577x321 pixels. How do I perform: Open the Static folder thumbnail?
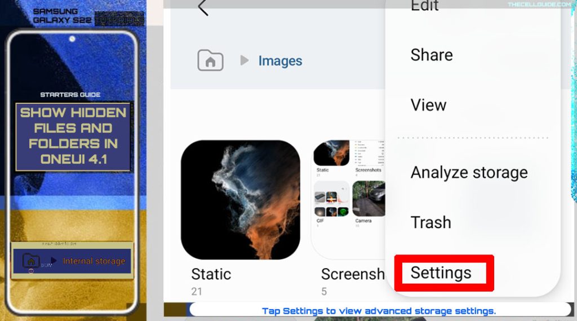[240, 199]
